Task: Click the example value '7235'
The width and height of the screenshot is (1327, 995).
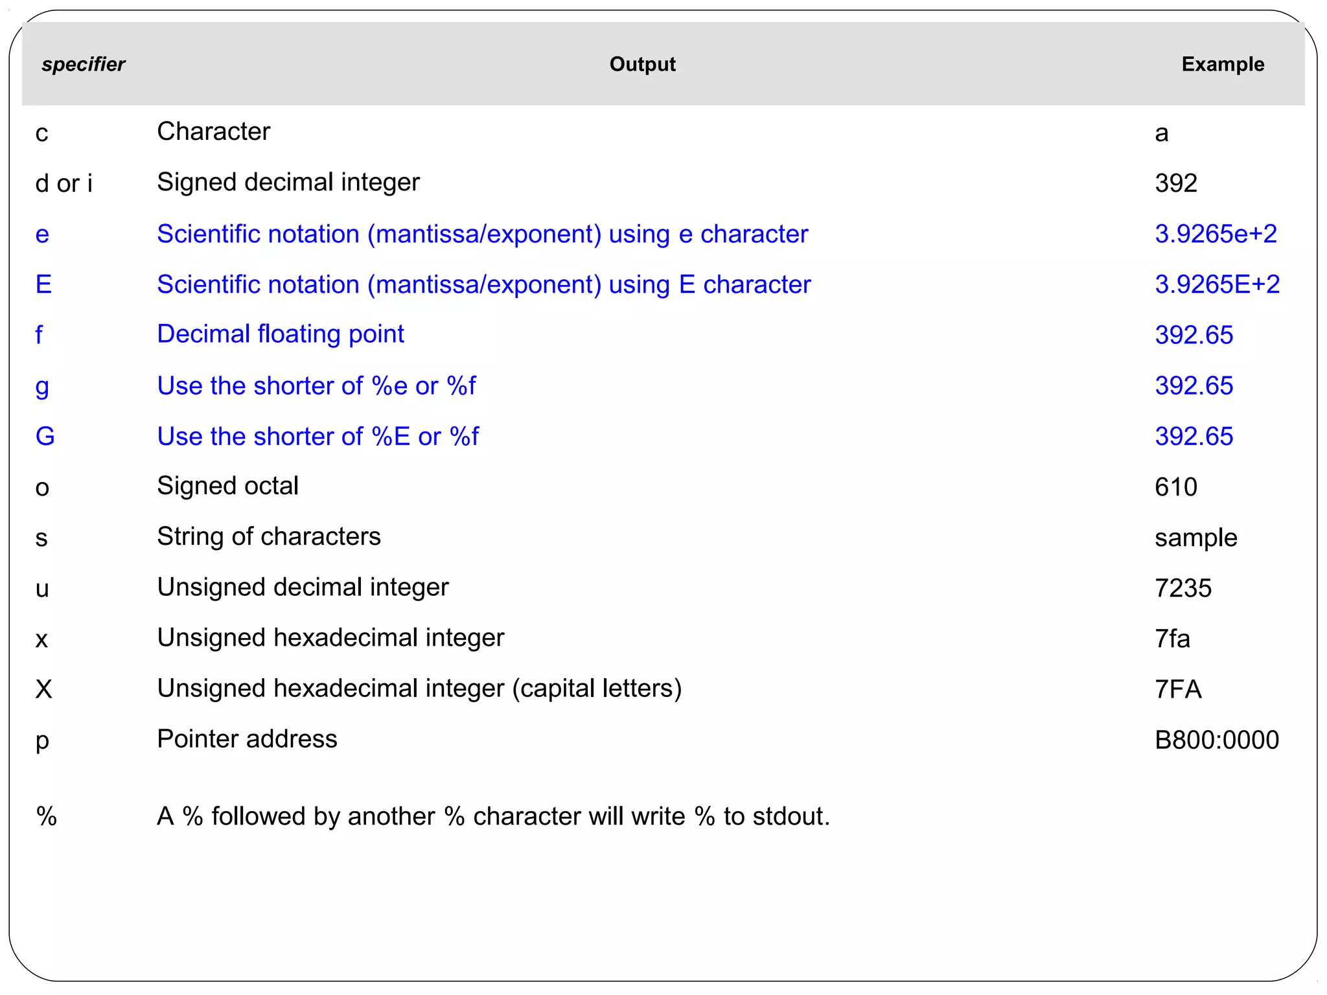Action: [1183, 588]
